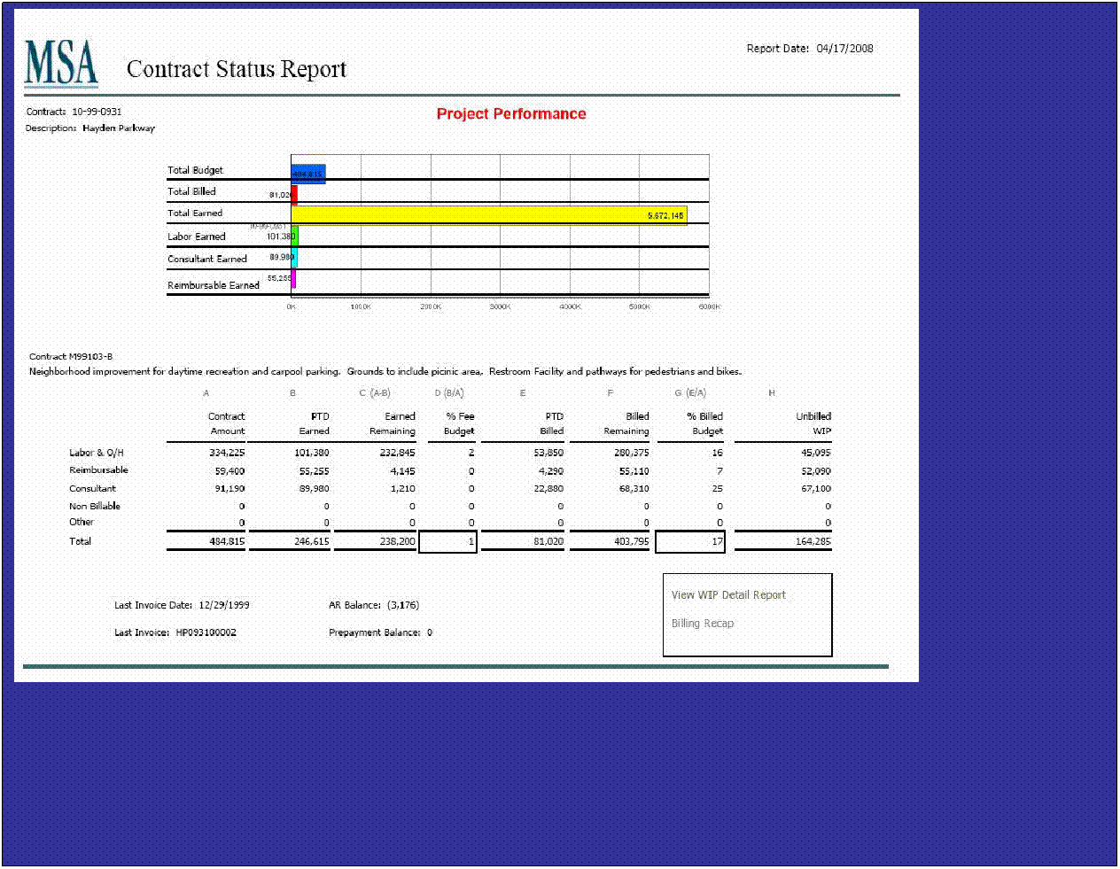Viewport: 1120px width, 869px height.
Task: Click the Reimbursable Earned chart label
Action: point(214,285)
